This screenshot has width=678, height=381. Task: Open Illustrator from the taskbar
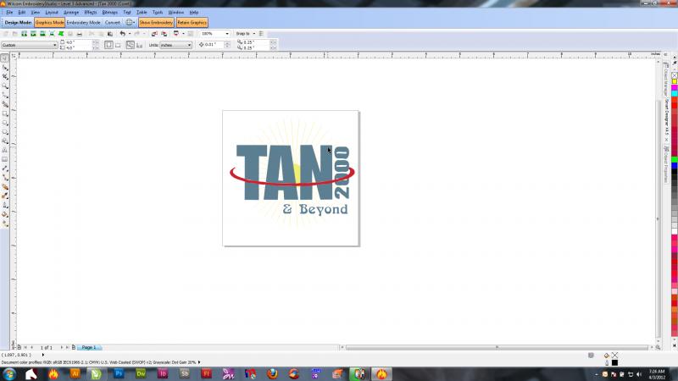point(75,373)
